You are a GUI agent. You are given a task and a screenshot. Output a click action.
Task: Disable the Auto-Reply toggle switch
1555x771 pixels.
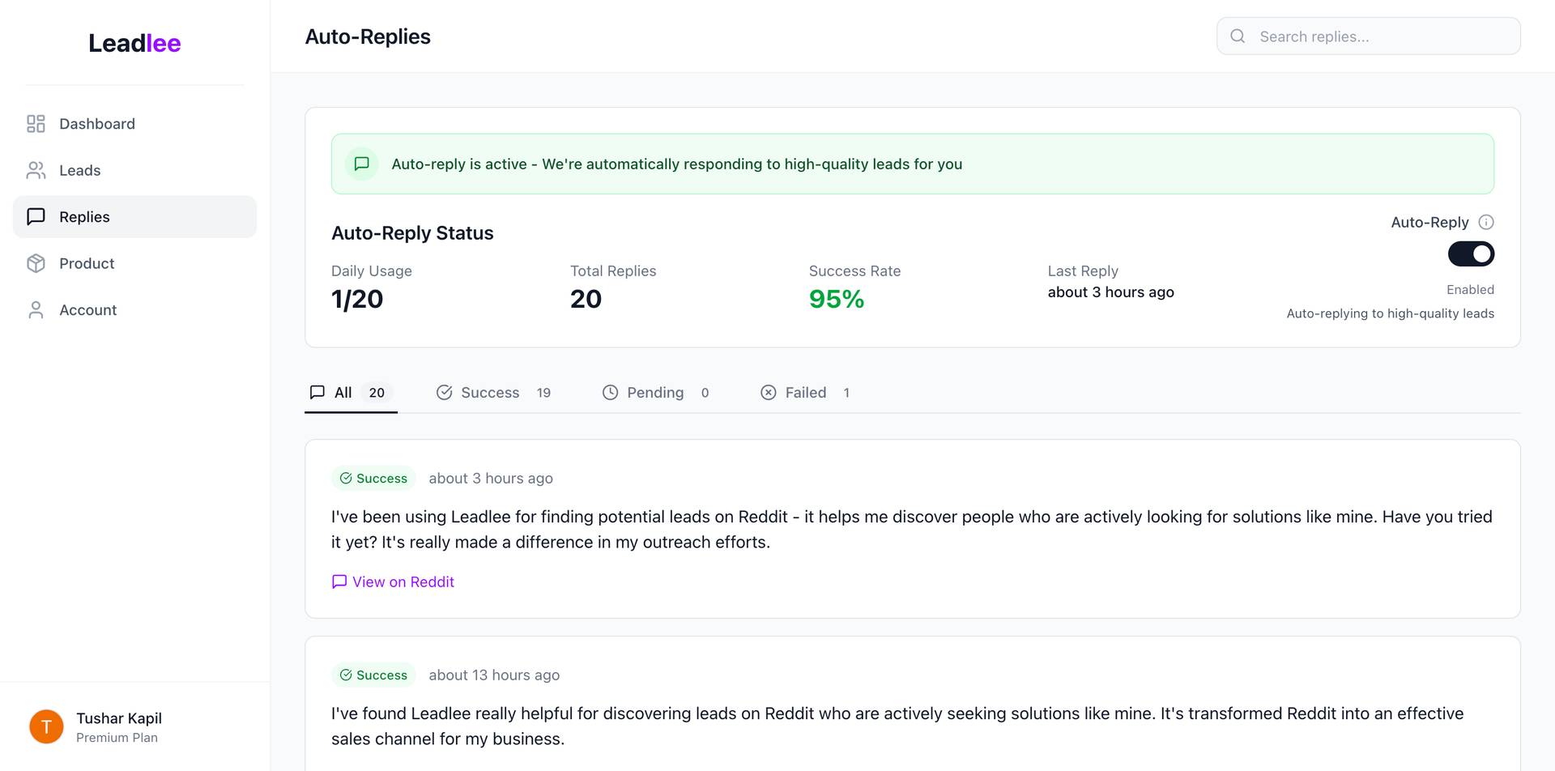click(1471, 253)
